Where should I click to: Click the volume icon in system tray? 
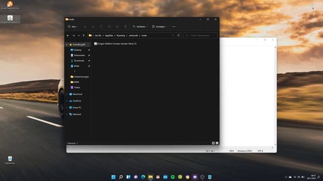(x=299, y=177)
